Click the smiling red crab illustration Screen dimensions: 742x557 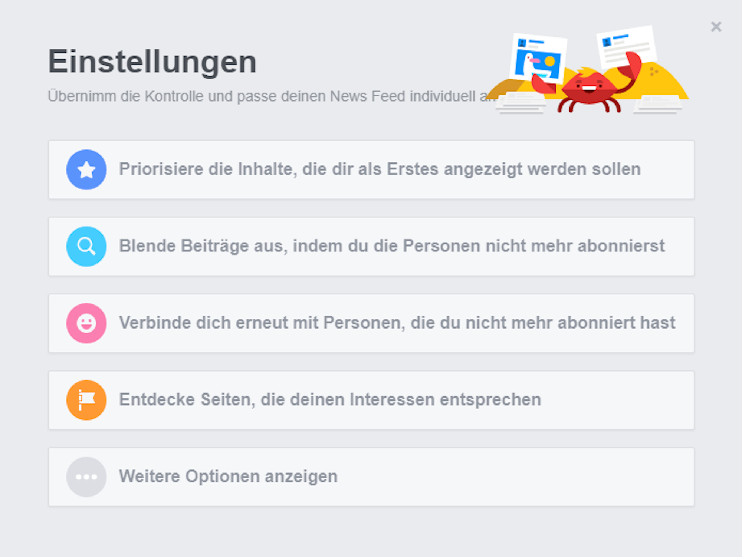tap(591, 89)
